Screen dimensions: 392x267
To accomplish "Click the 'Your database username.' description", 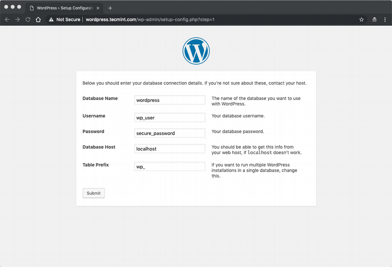I will click(x=238, y=116).
